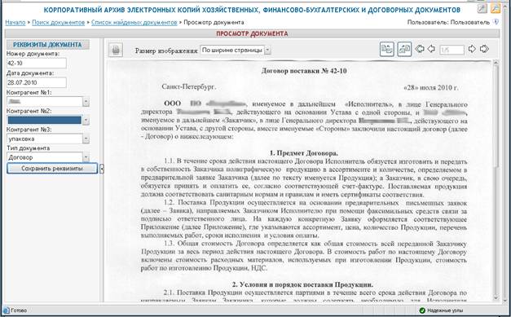
Task: Click the Надежные узлы status text
Action: tap(445, 310)
